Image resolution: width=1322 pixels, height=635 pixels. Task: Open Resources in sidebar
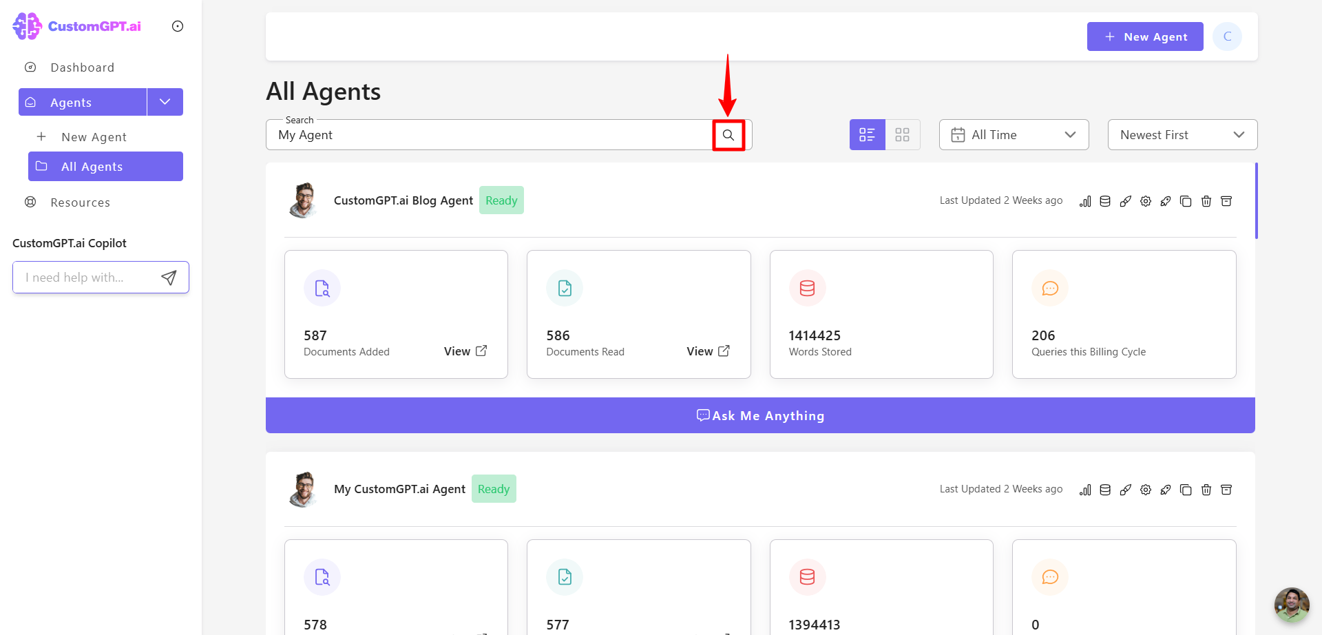80,202
